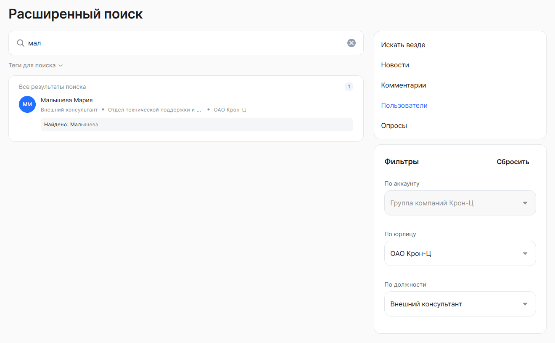Open the "По юрлицу" dropdown
Screen dimensions: 555x343
tap(460, 253)
